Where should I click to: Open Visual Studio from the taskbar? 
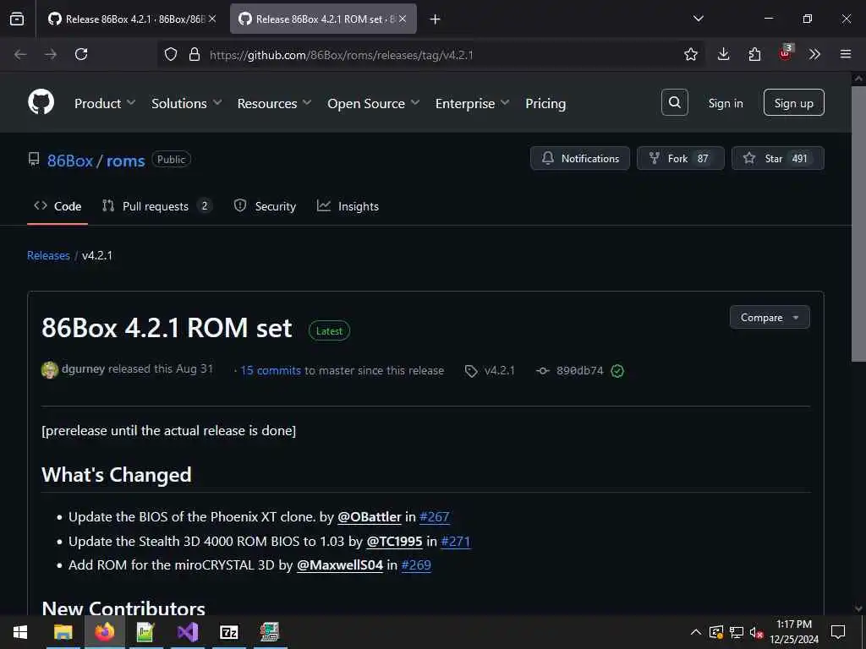click(x=188, y=632)
